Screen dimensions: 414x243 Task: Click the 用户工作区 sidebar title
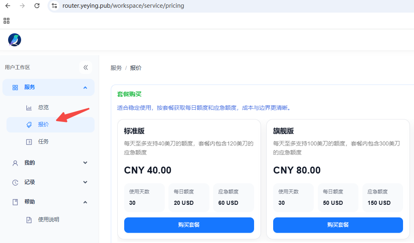[17, 67]
